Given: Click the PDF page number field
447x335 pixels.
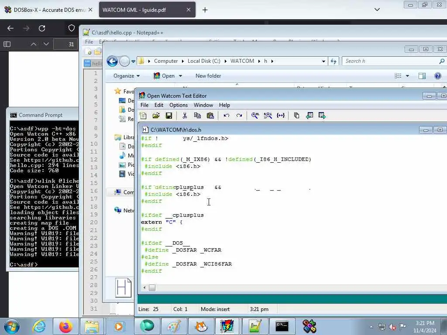Looking at the screenshot, I should coord(66,44).
